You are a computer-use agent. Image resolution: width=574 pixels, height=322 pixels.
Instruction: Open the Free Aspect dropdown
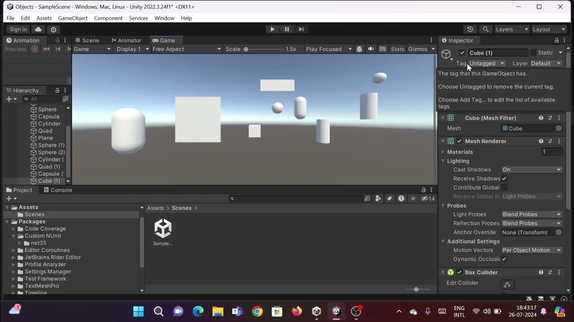point(187,49)
